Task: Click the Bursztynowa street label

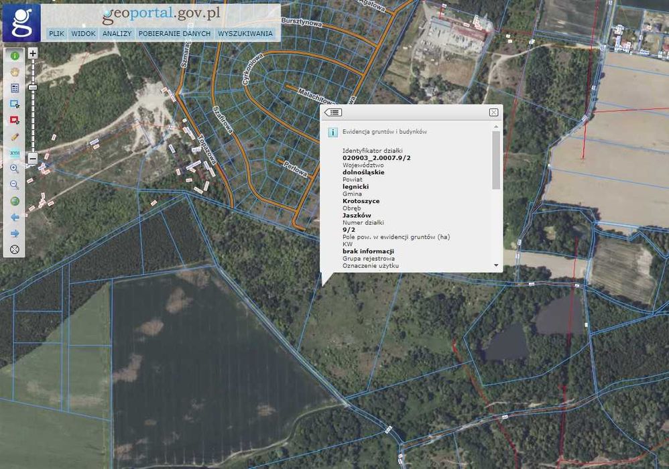Action: 302,21
